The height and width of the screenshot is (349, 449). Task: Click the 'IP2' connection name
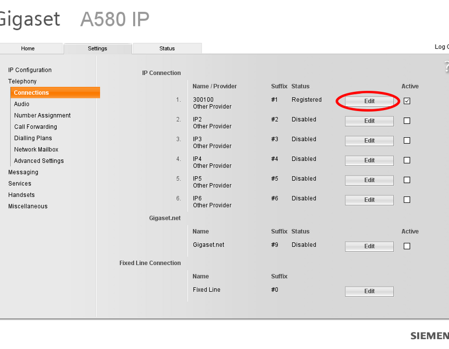click(197, 119)
